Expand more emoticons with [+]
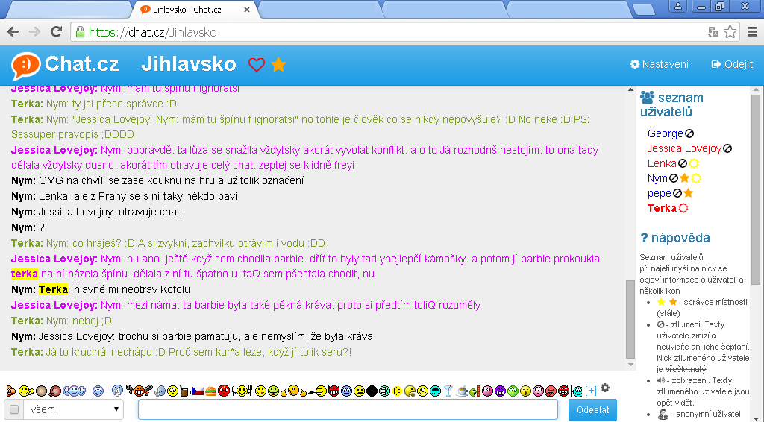The image size is (764, 422). pos(591,391)
